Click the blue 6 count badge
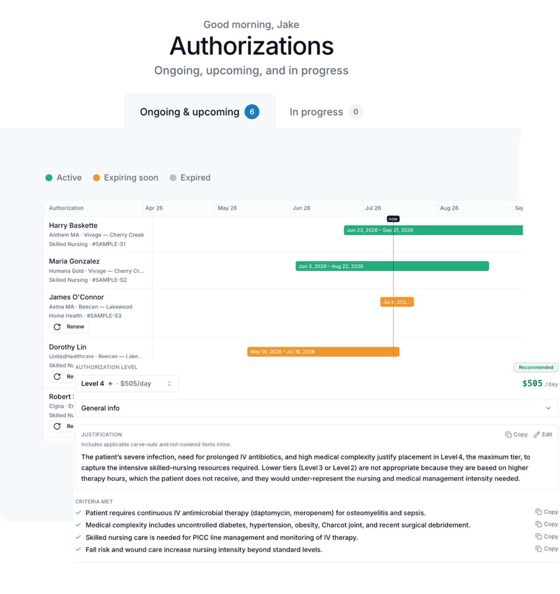The height and width of the screenshot is (594, 560). (252, 112)
